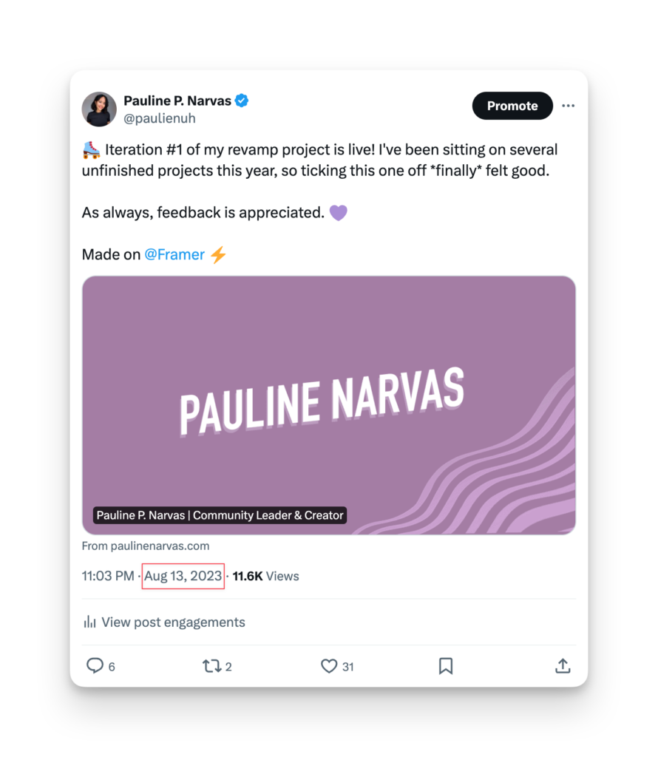The image size is (658, 757).
Task: Click the share upload icon
Action: (563, 666)
